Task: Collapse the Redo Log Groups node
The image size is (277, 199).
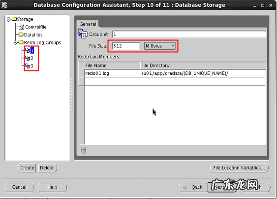Action: point(15,43)
